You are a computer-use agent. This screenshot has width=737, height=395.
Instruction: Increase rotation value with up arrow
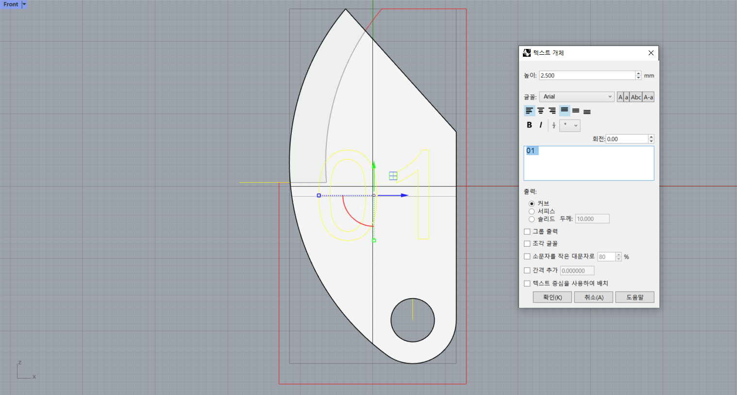(x=652, y=137)
